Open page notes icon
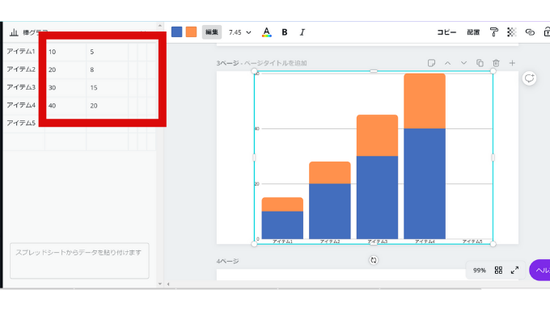 (431, 63)
